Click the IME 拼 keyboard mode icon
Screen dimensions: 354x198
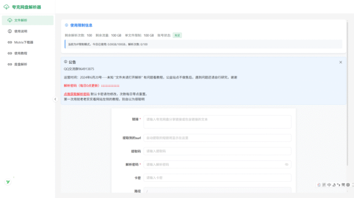click(324, 185)
